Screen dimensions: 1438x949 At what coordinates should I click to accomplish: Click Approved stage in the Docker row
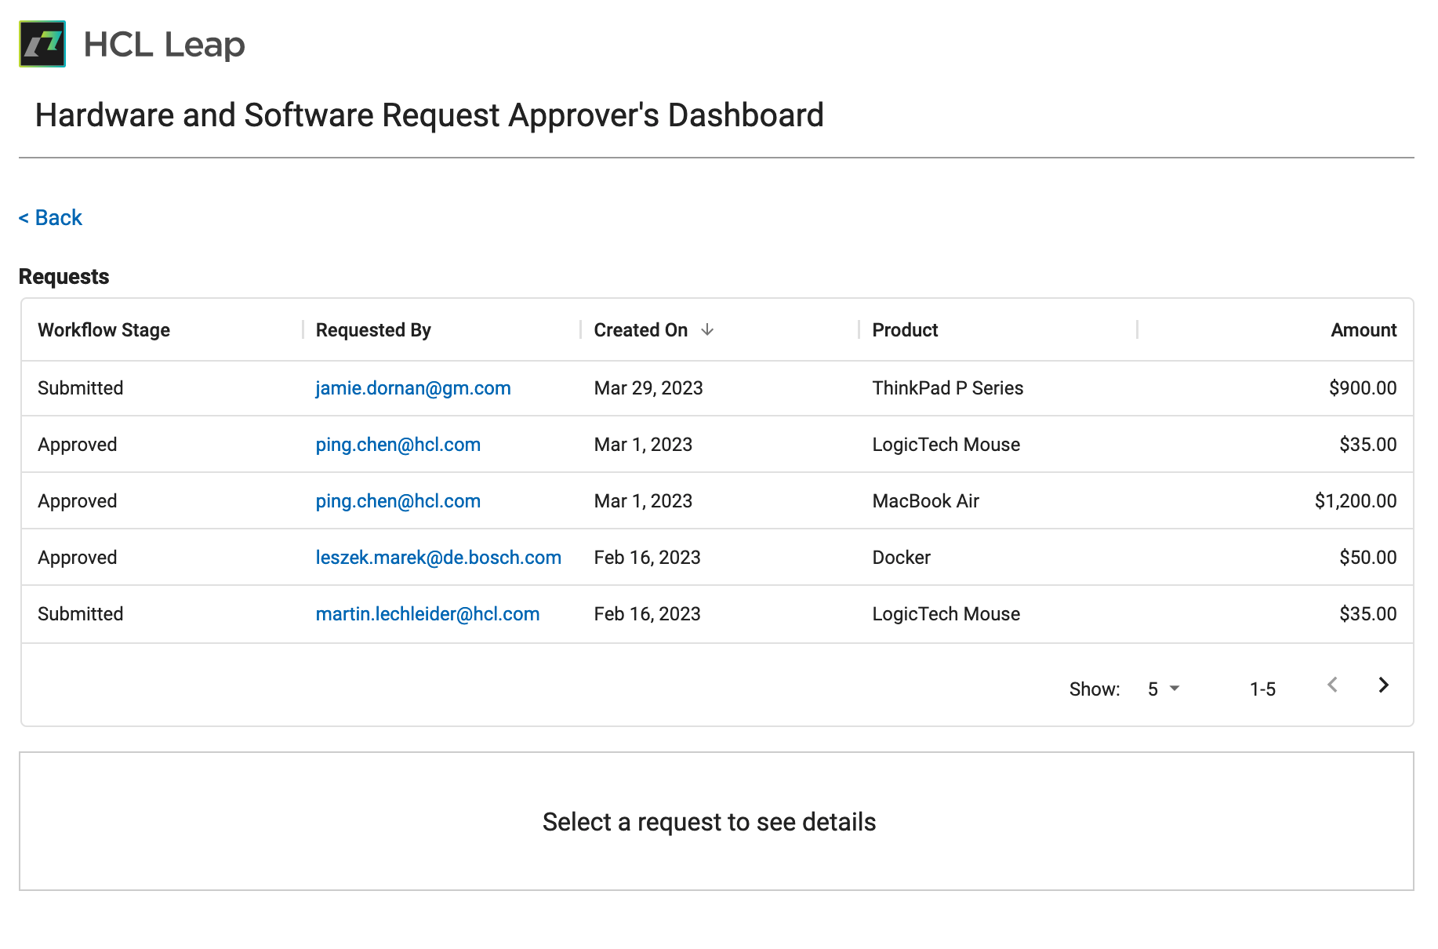tap(78, 558)
